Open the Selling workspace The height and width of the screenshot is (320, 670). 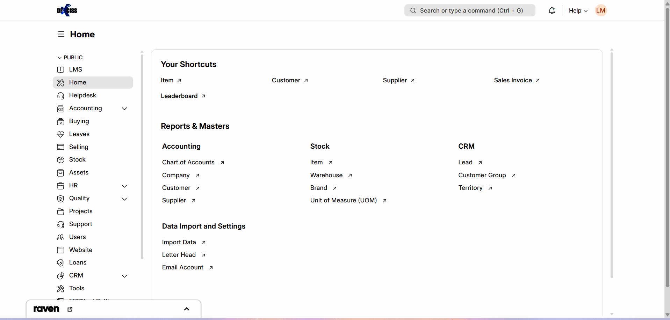[x=79, y=147]
